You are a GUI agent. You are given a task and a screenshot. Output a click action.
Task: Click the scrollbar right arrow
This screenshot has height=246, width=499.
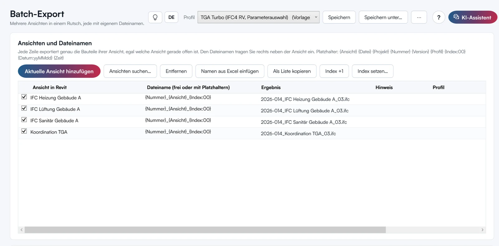pyautogui.click(x=482, y=230)
